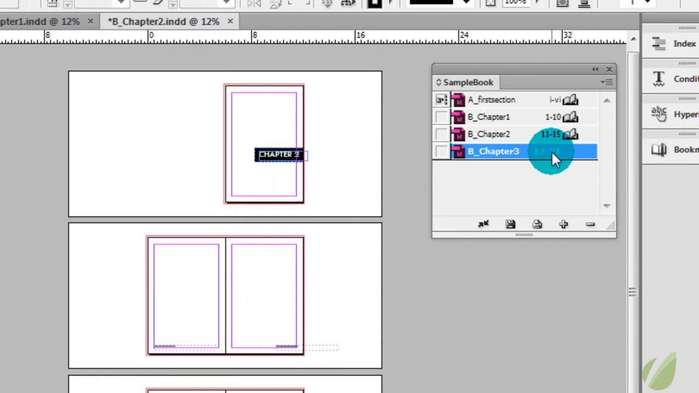Click the InDesign file icon beside B_Chapter1
The width and height of the screenshot is (699, 393).
click(x=458, y=117)
